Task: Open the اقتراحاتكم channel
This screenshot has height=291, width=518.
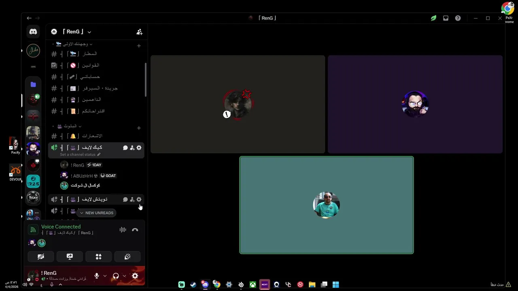Action: [x=96, y=111]
